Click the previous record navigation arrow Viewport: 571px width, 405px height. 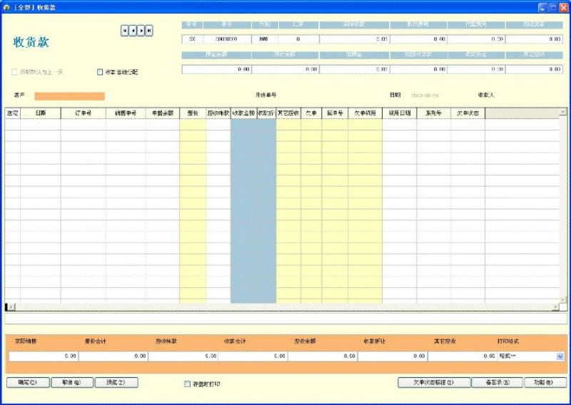coord(133,31)
